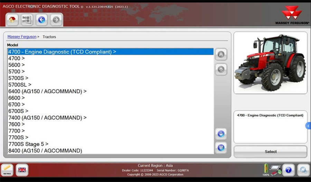
Task: Click the Massey Ferguson breadcrumb link
Action: (x=22, y=37)
